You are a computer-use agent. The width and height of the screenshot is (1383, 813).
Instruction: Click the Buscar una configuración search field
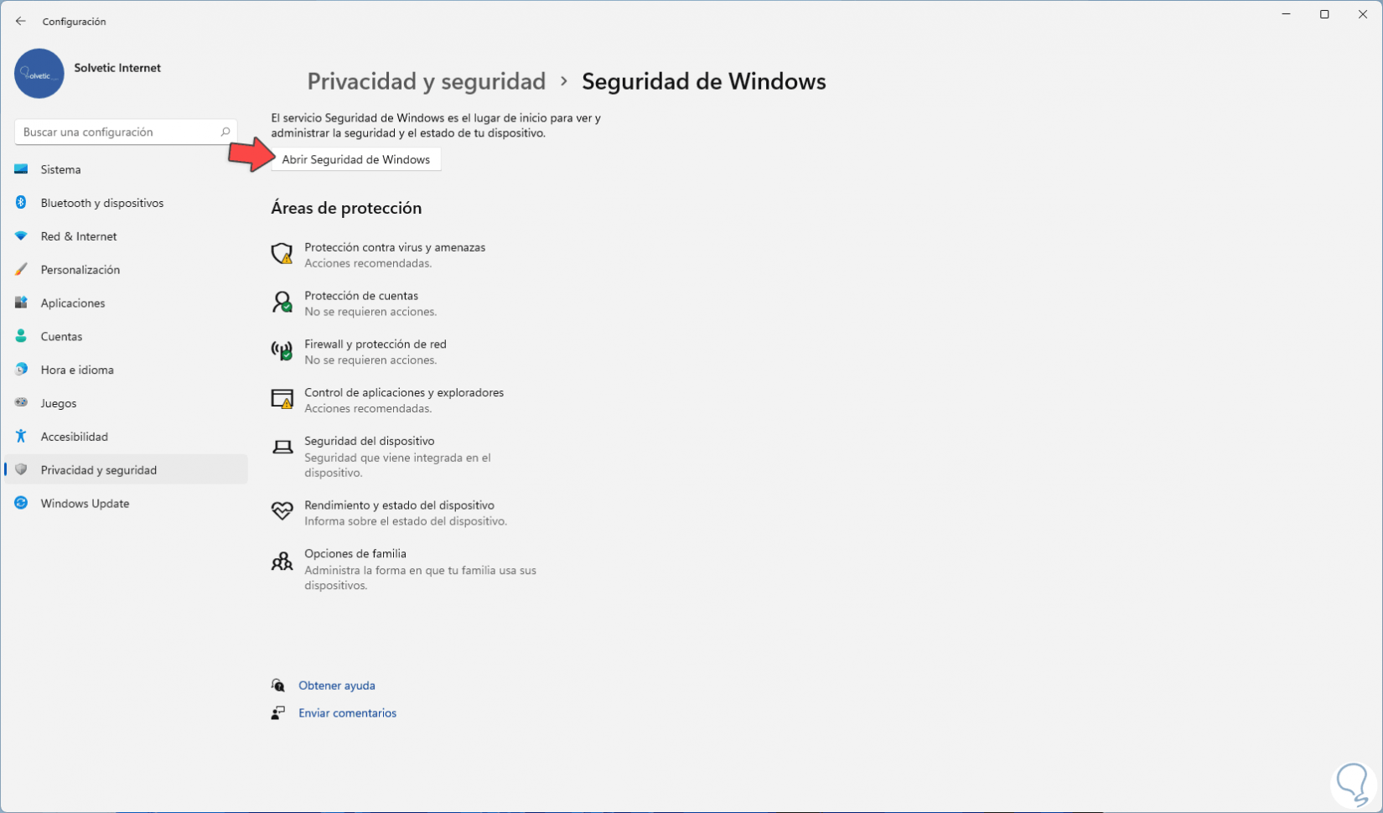click(117, 132)
